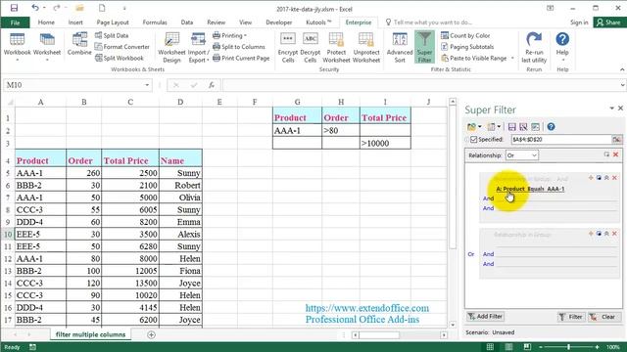Image resolution: width=627 pixels, height=352 pixels.
Task: Open the Format Converter tool
Action: point(121,47)
